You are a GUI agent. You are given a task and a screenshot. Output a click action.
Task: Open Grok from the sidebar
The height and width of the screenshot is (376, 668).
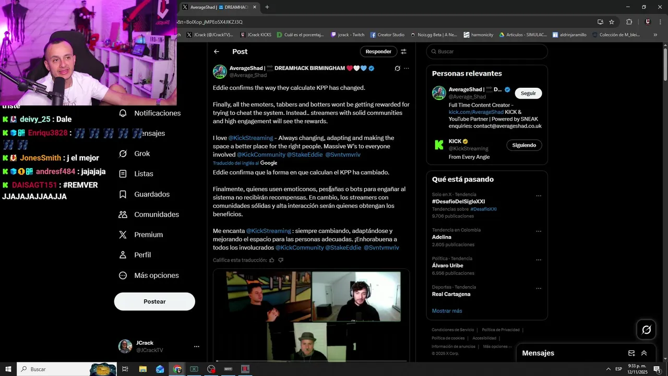135,154
